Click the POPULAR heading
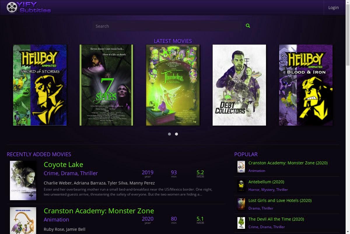 click(246, 154)
